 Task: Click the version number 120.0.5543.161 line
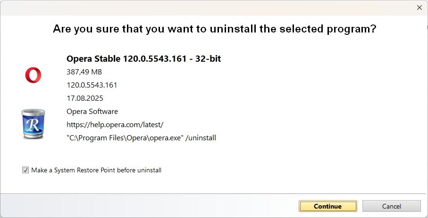[92, 85]
